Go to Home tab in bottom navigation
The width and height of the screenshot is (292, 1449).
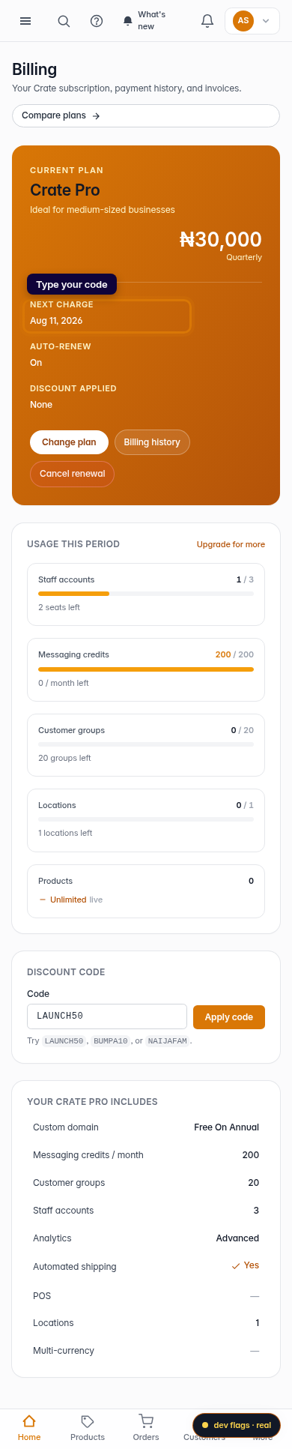[x=29, y=1427]
